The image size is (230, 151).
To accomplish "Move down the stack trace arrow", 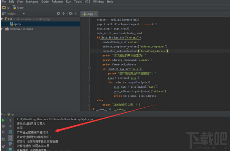I will click(10, 126).
